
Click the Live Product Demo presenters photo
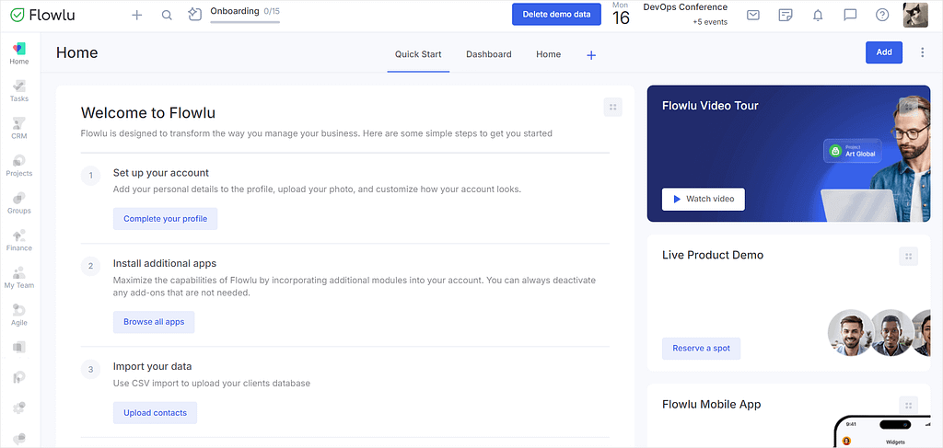[879, 333]
